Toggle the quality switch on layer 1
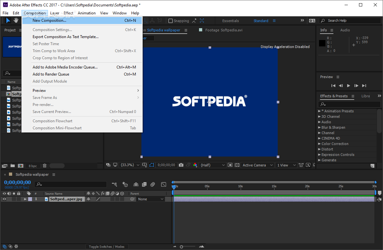383x250 pixels. [98, 199]
